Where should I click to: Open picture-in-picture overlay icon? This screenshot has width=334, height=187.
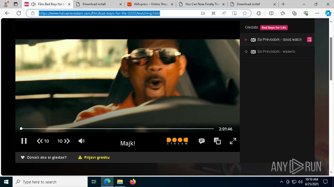(217, 141)
